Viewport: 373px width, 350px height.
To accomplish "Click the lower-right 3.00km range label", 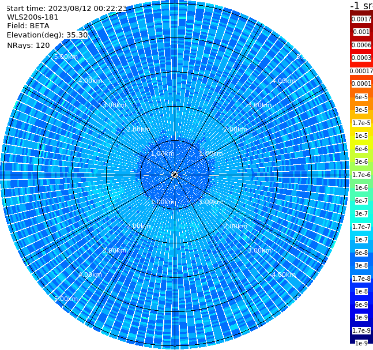I will coord(259,250).
